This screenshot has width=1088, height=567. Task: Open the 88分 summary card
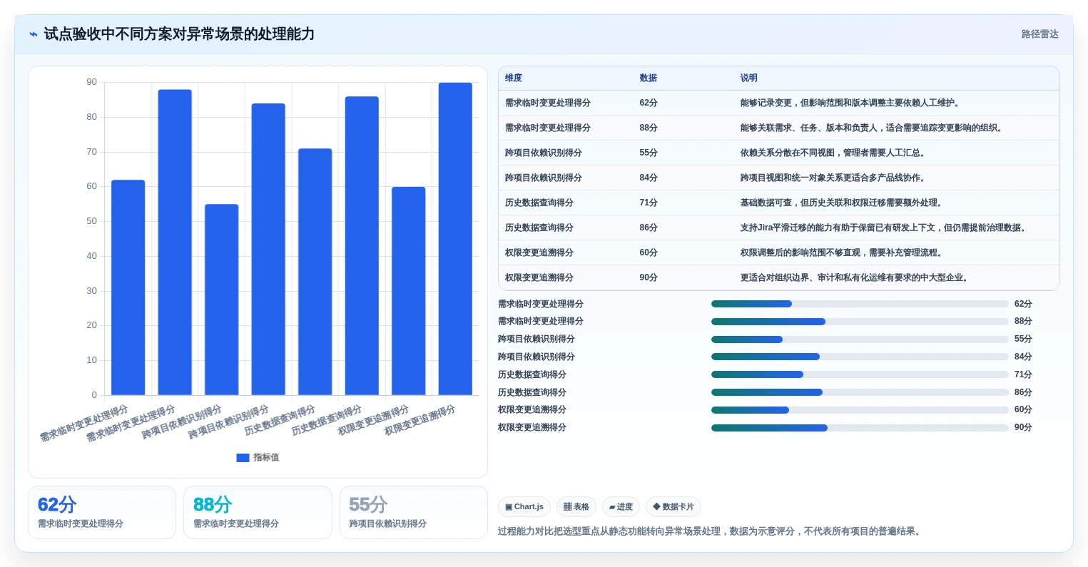pyautogui.click(x=258, y=512)
